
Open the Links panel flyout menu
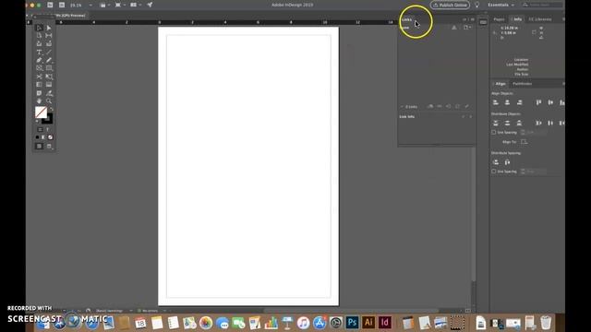click(x=473, y=19)
